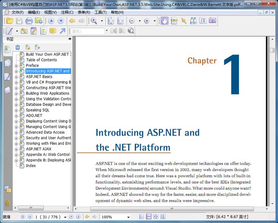Click the find next arrow button
Viewport: 278px width, 223px height.
pyautogui.click(x=122, y=31)
